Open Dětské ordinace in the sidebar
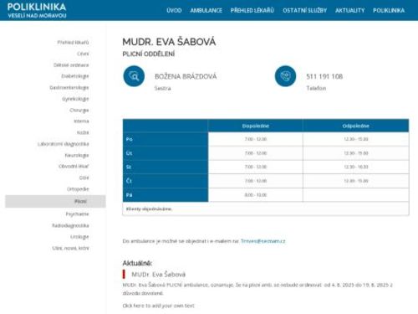This screenshot has width=418, height=314. tap(71, 65)
